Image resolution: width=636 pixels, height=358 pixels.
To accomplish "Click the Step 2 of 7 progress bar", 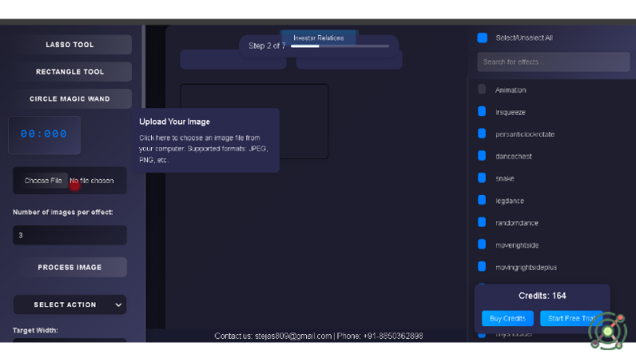I will pos(339,46).
